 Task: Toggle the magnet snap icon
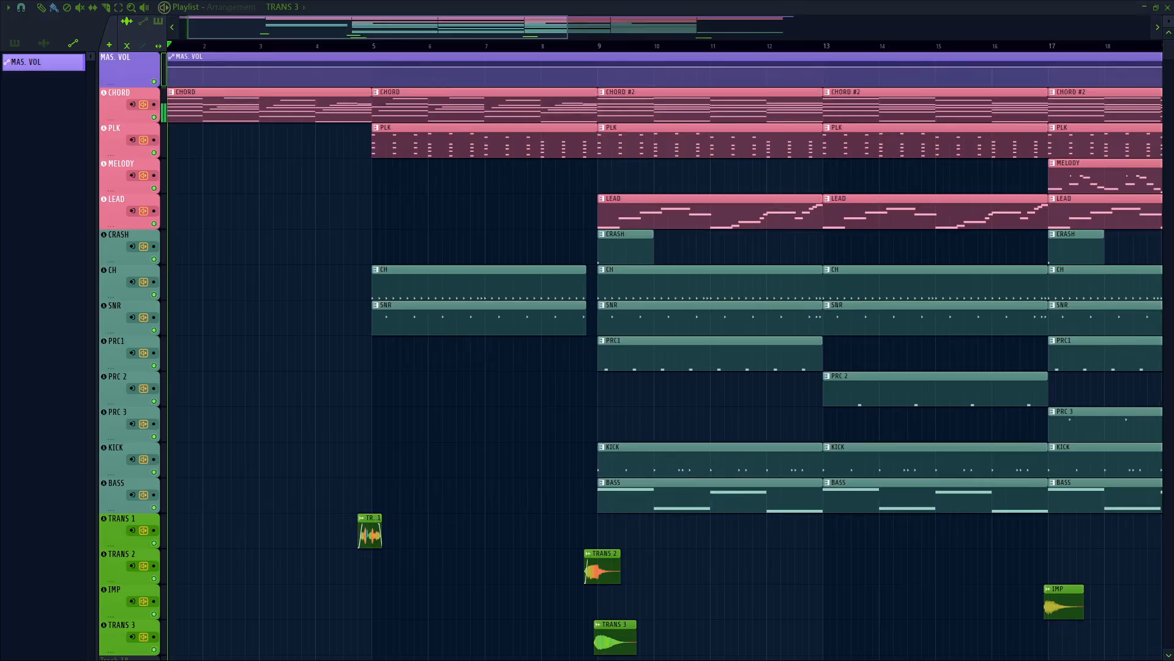click(x=21, y=7)
